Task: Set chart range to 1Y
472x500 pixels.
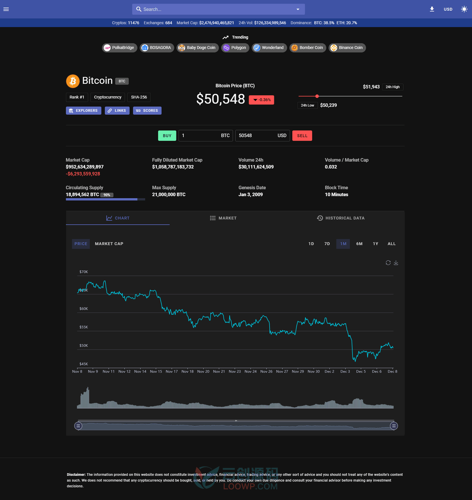Action: click(376, 244)
